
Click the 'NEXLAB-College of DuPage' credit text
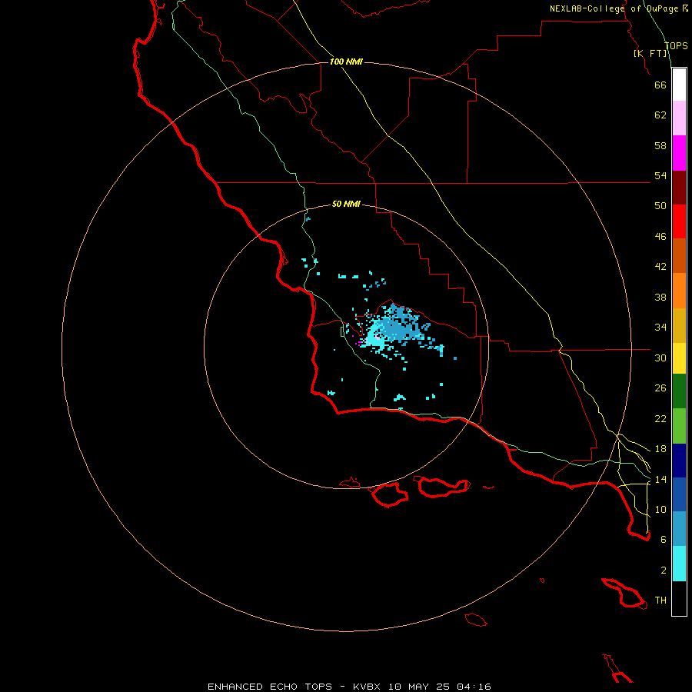(x=614, y=8)
